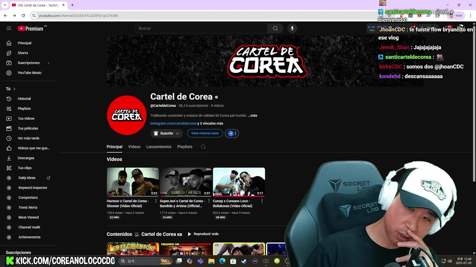
Task: Open options menu for Shooter video
Action: 156,201
